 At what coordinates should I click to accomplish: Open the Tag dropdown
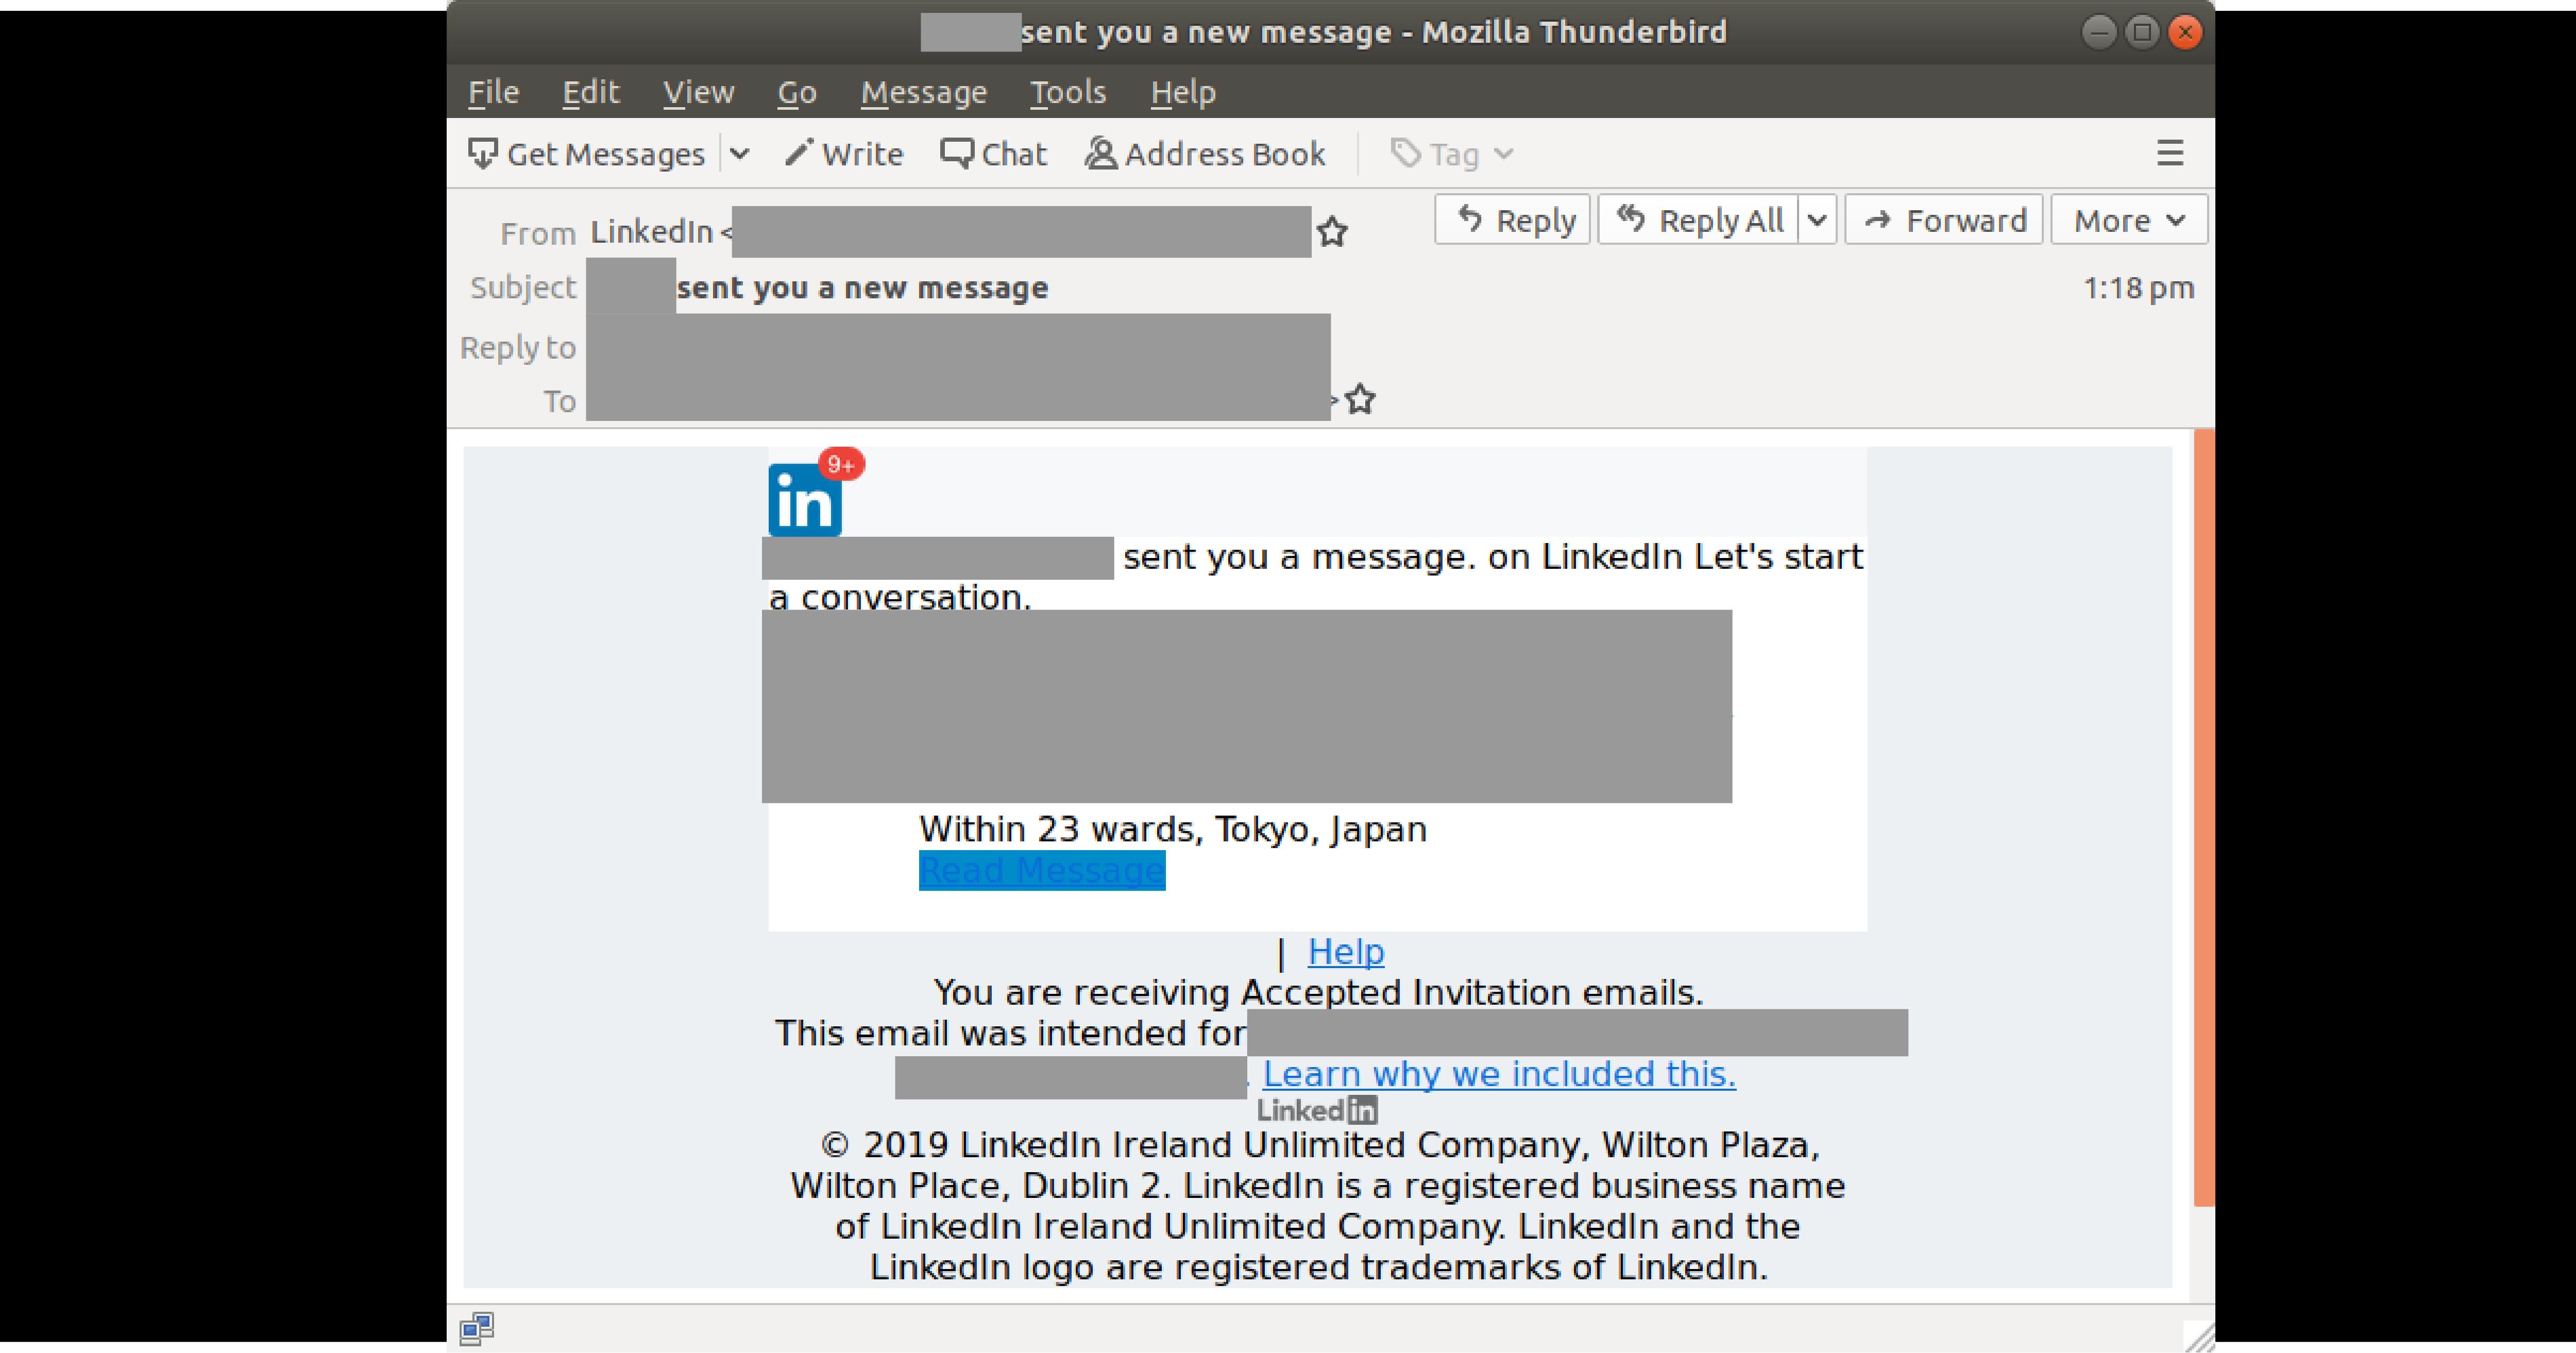[1452, 154]
